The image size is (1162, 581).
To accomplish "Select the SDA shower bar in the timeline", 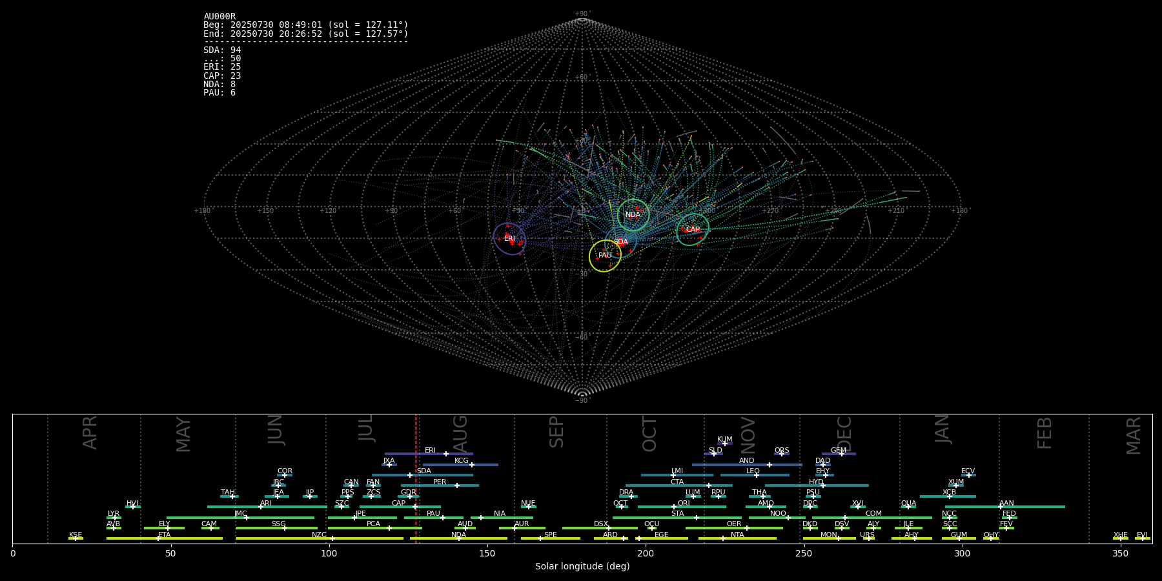I will 422,475.
